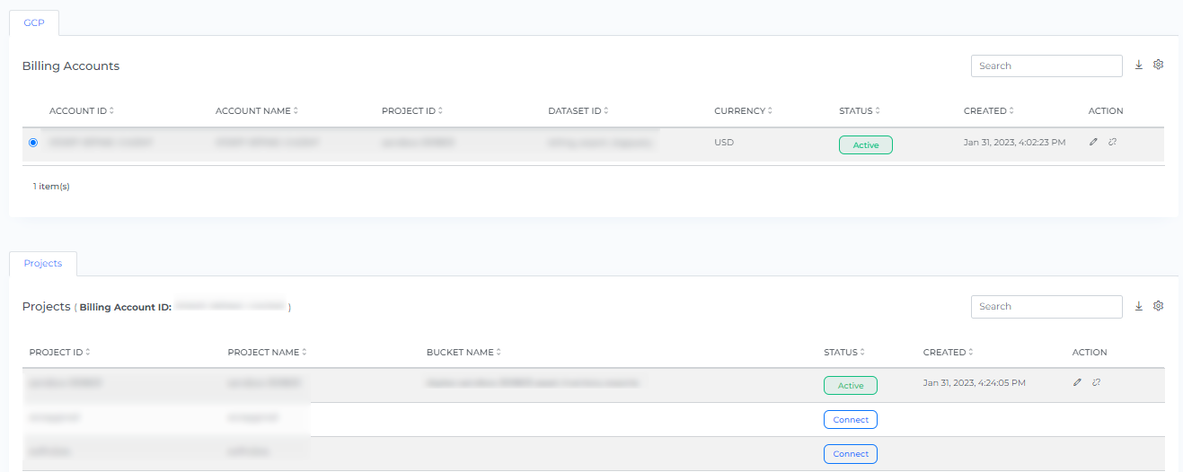Focus the Billing Accounts search field
This screenshot has height=472, width=1183.
1046,66
